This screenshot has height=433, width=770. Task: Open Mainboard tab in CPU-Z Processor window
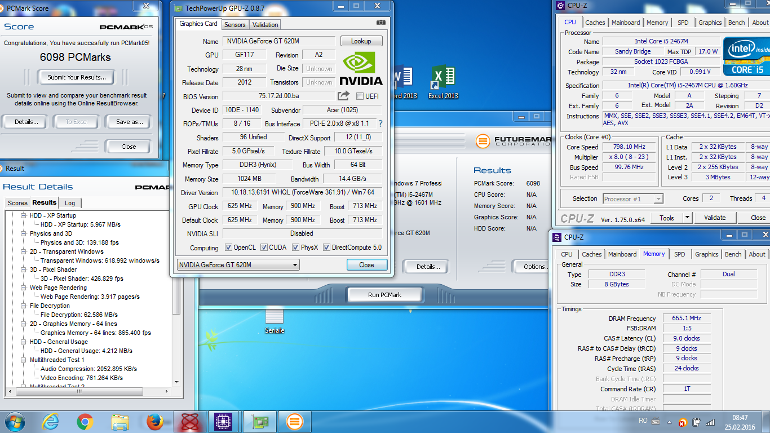click(x=626, y=23)
